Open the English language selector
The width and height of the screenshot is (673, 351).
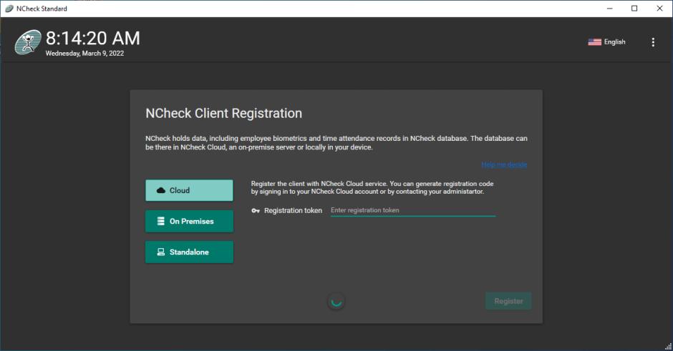point(607,42)
